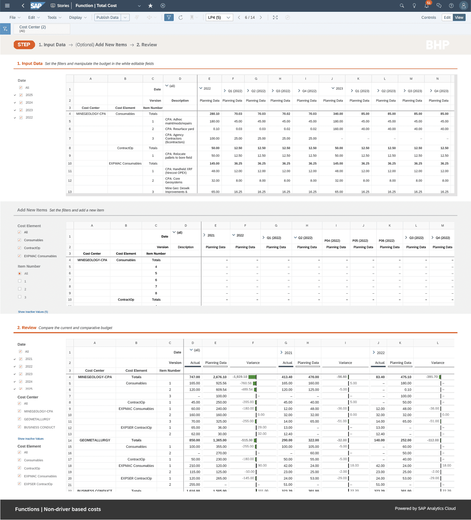
Task: Uncheck Consumables in Add New Items Cost Element
Action: click(x=19, y=240)
